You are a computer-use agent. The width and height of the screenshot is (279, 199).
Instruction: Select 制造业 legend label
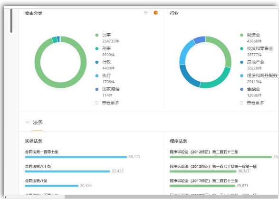click(x=253, y=35)
